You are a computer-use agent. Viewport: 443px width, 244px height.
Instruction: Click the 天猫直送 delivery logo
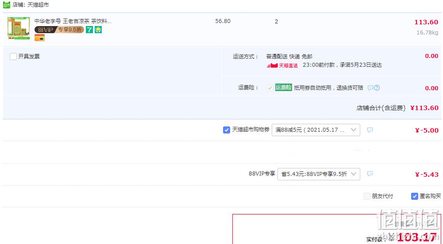(282, 65)
